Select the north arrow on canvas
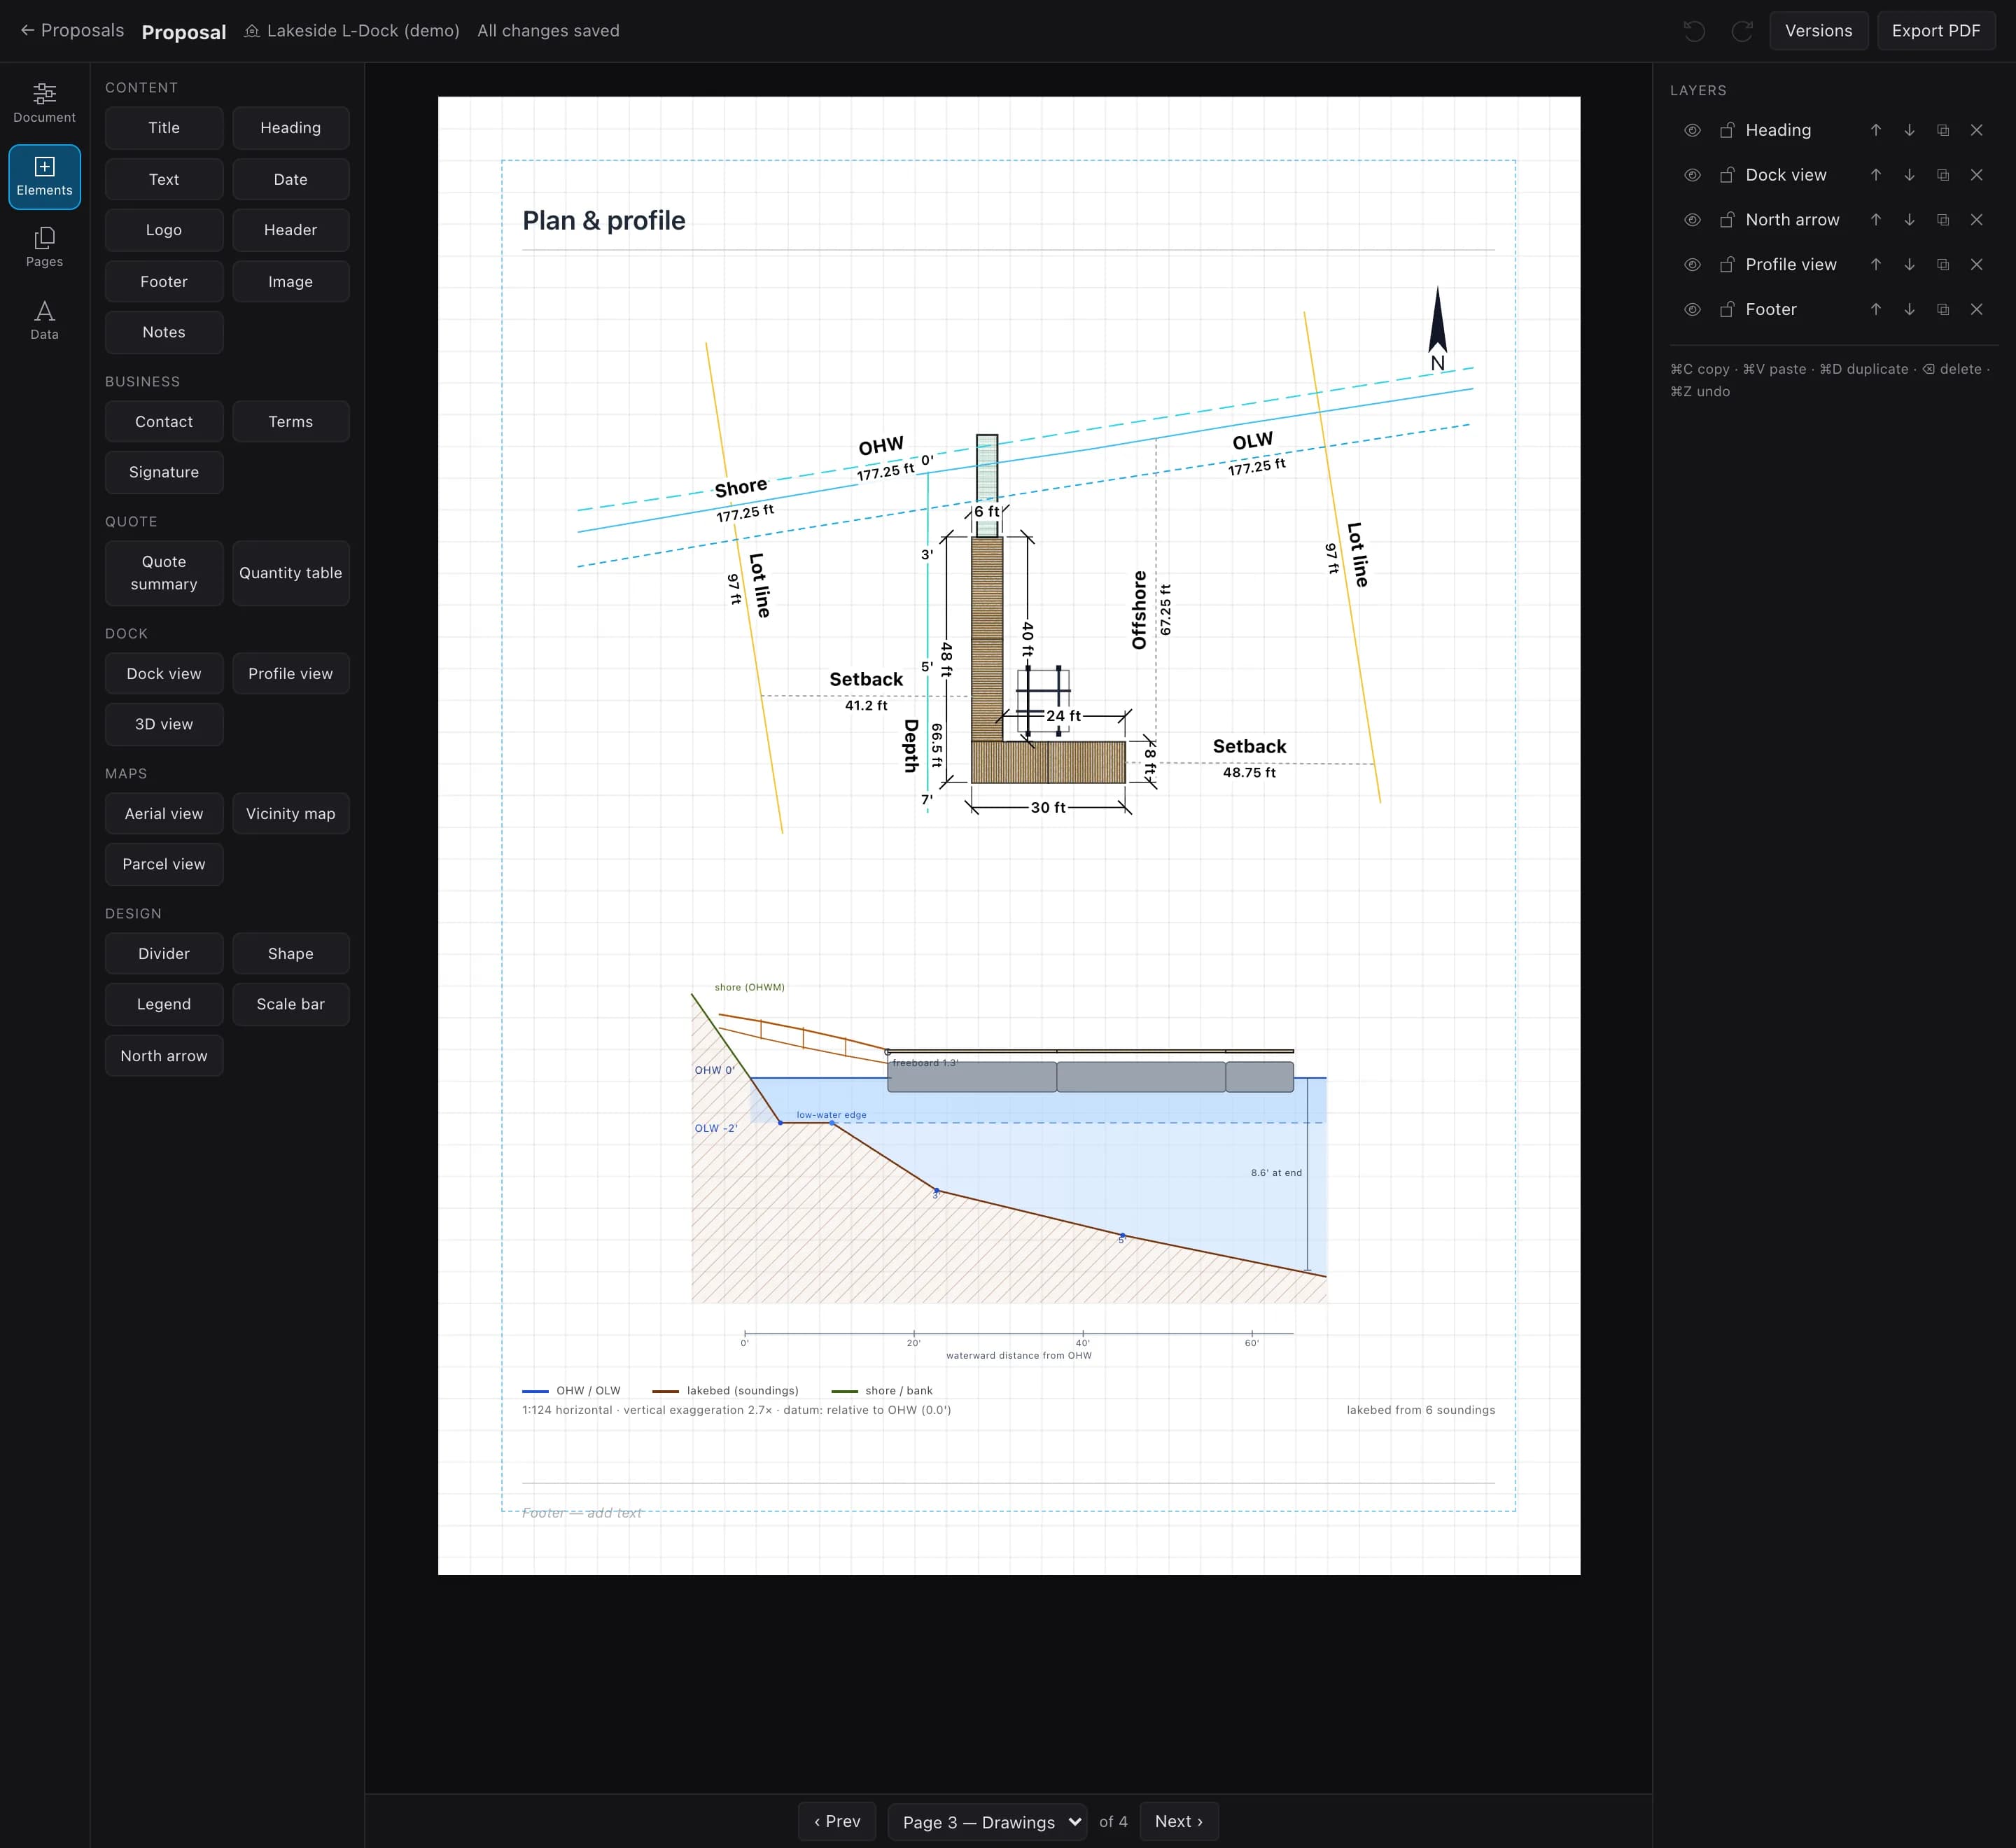Screen dimensions: 2016x1848 tap(1437, 329)
